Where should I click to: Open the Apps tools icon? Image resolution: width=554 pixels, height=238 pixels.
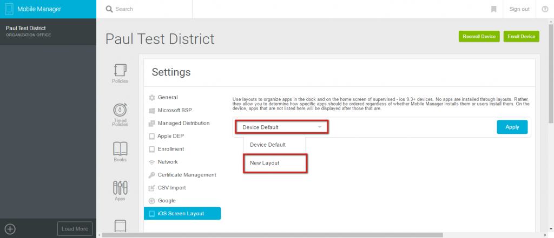[x=120, y=188]
